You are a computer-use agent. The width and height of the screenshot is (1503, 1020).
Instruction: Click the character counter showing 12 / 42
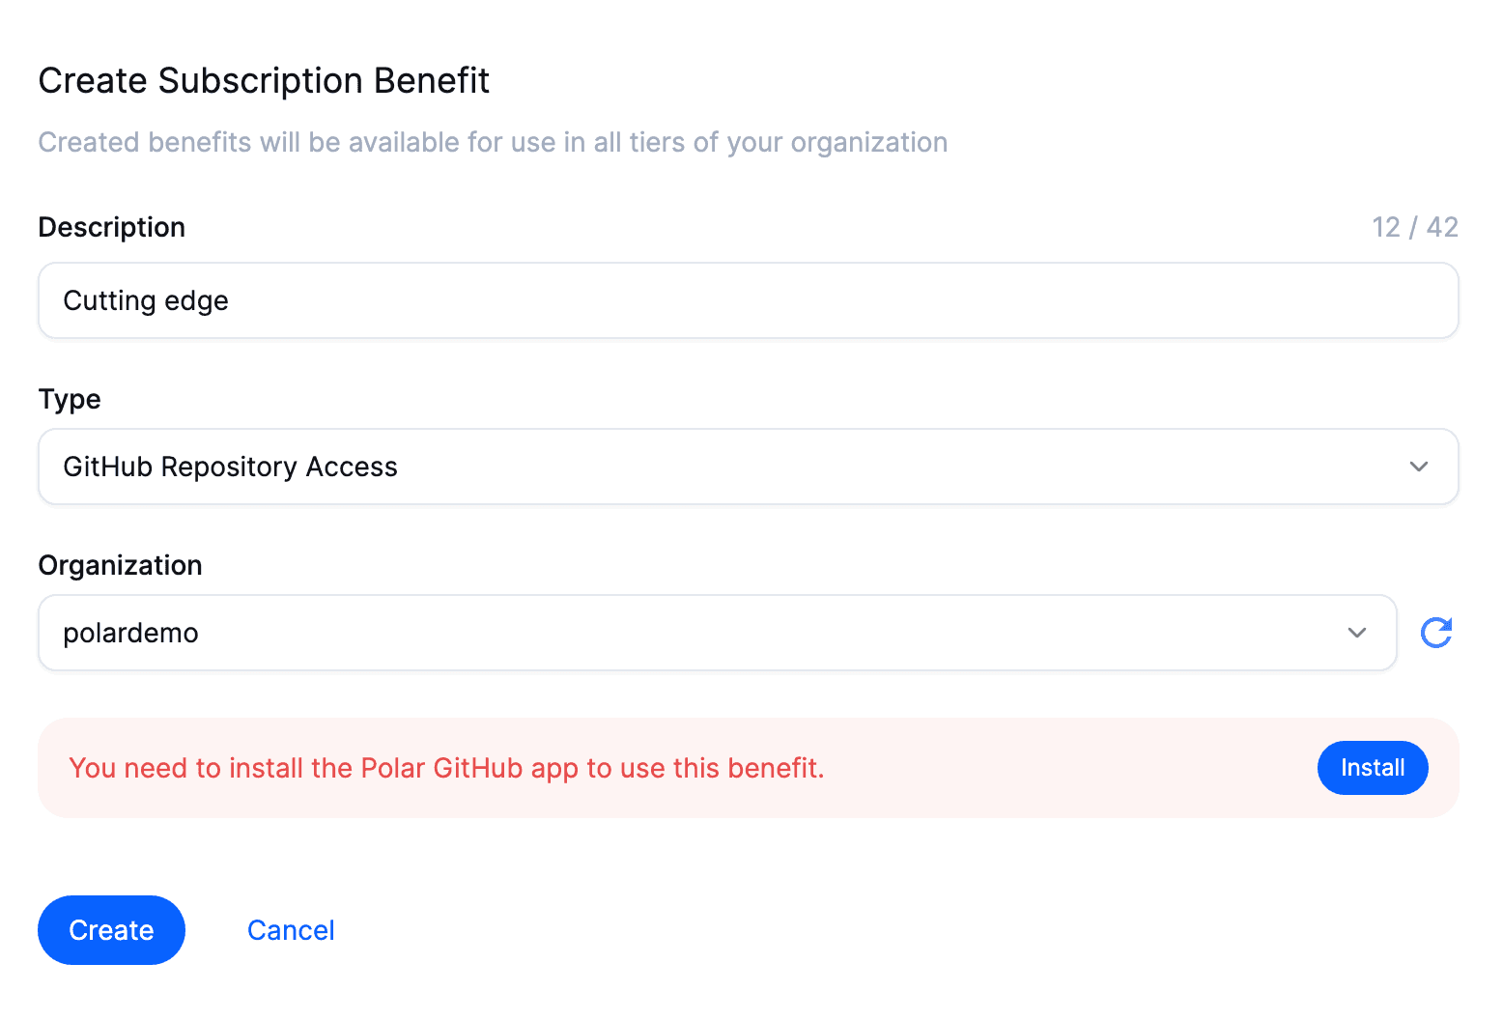coord(1415,227)
